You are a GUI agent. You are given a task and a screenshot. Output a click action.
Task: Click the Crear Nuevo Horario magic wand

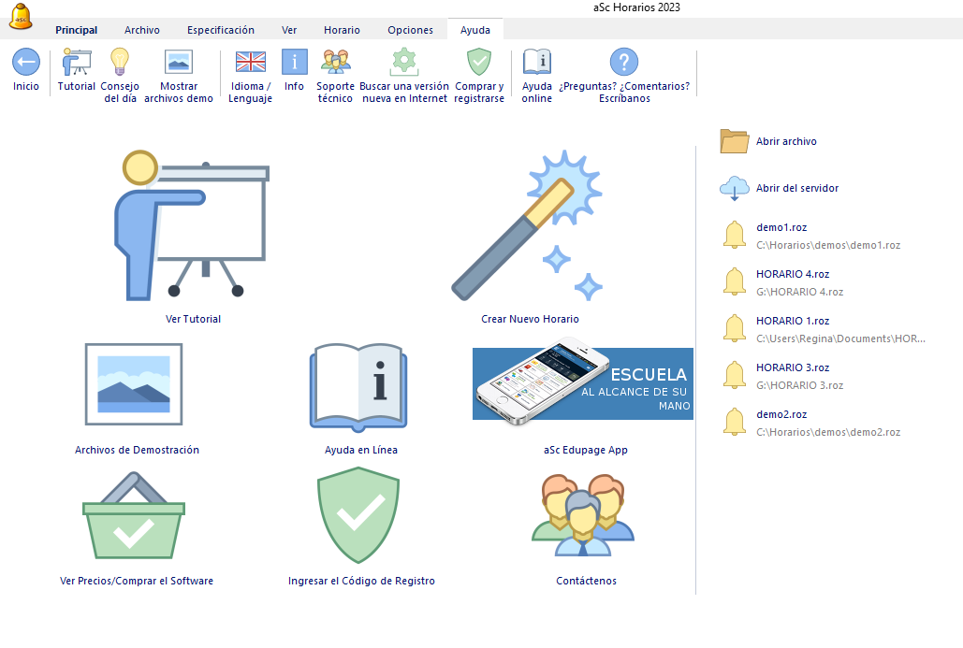pyautogui.click(x=528, y=225)
